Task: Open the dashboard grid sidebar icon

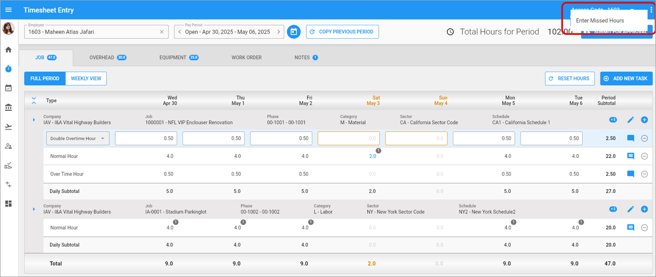Action: (x=8, y=204)
